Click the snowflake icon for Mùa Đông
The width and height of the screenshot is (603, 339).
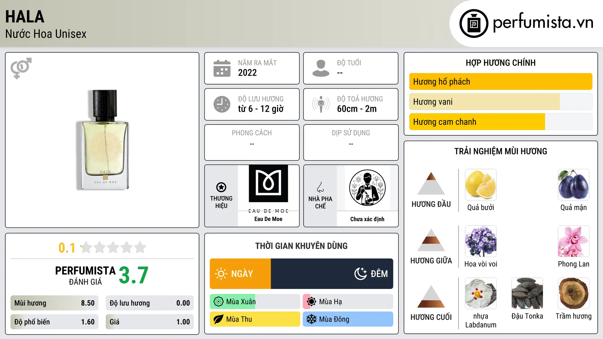coord(312,319)
